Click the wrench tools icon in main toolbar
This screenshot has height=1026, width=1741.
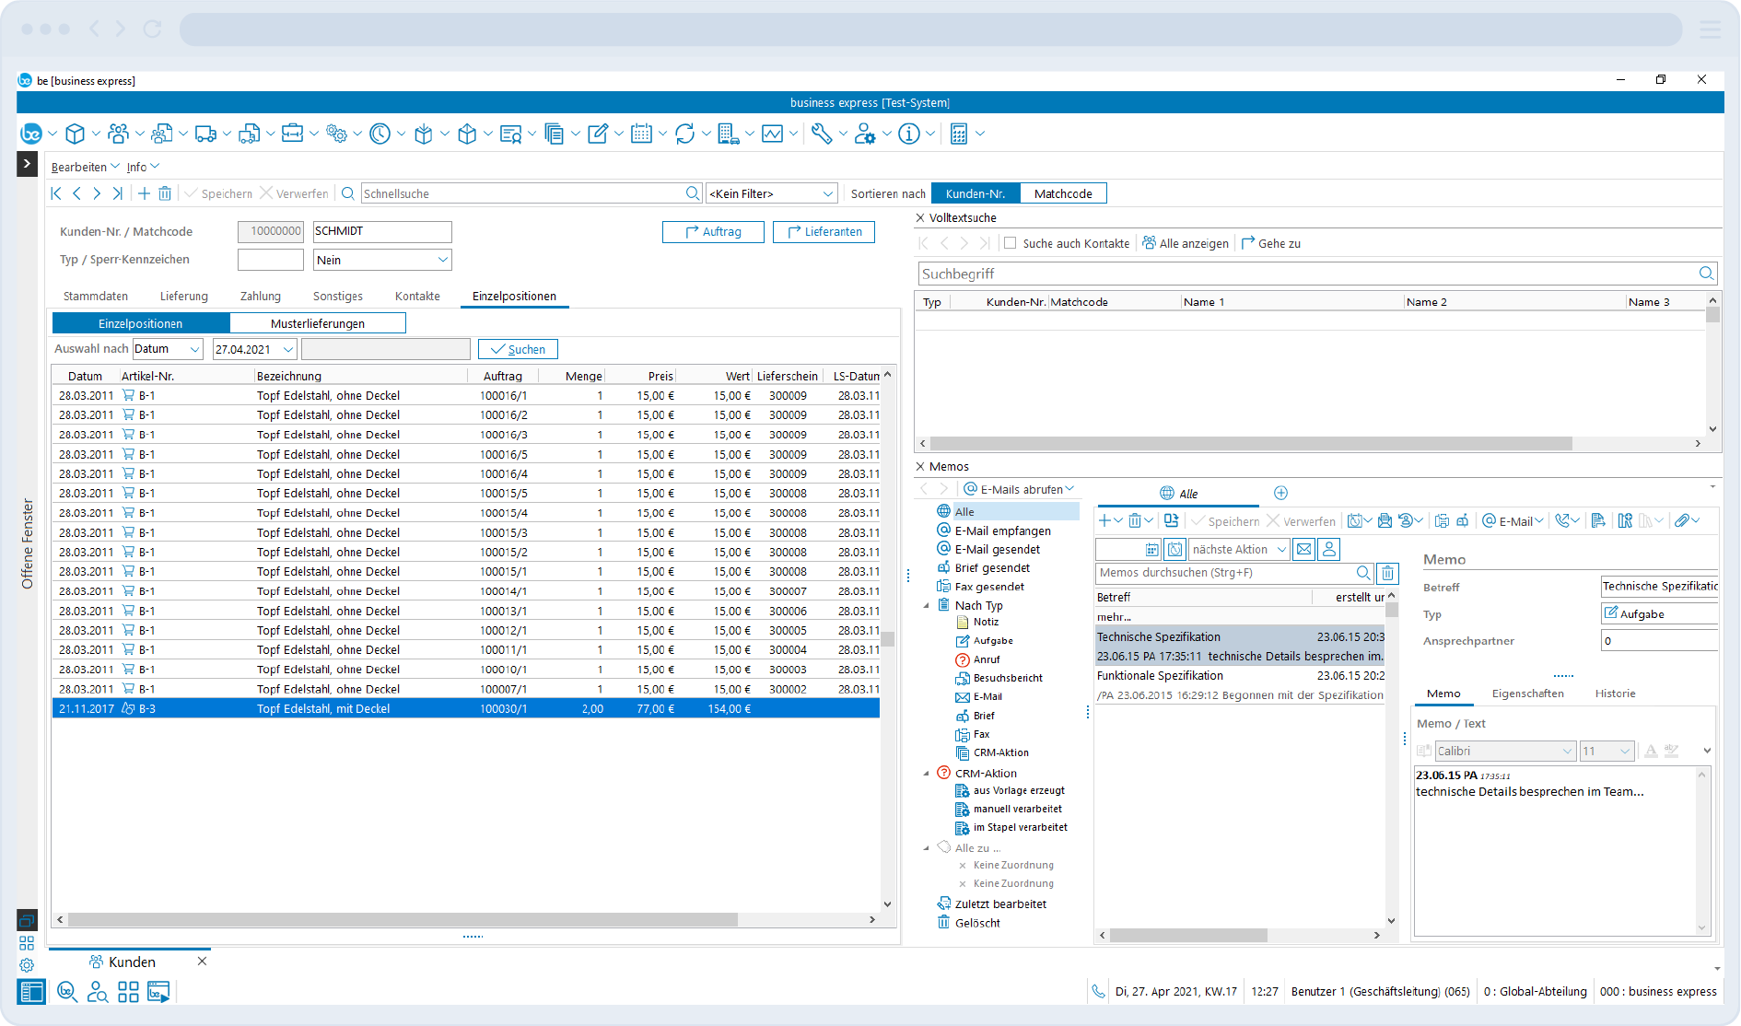[821, 134]
